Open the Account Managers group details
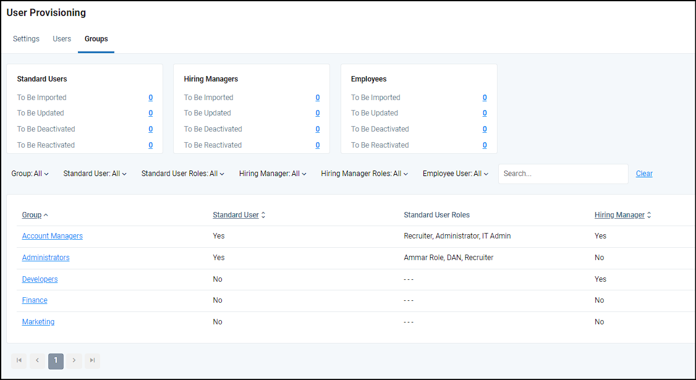Screen dimensions: 696x380 pos(52,236)
